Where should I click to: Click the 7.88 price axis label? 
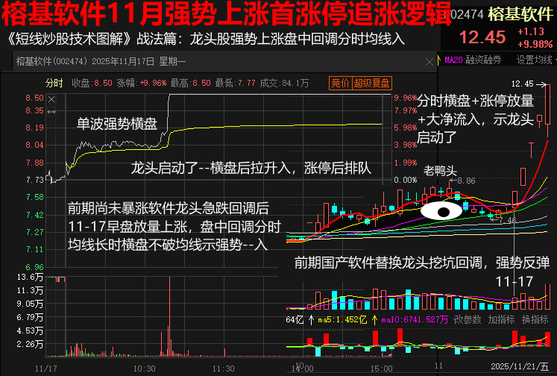pyautogui.click(x=34, y=163)
